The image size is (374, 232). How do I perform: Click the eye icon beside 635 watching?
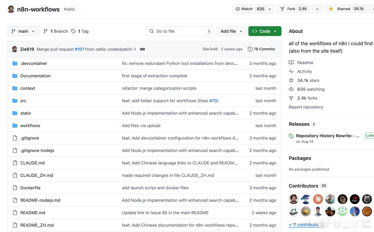pyautogui.click(x=291, y=89)
